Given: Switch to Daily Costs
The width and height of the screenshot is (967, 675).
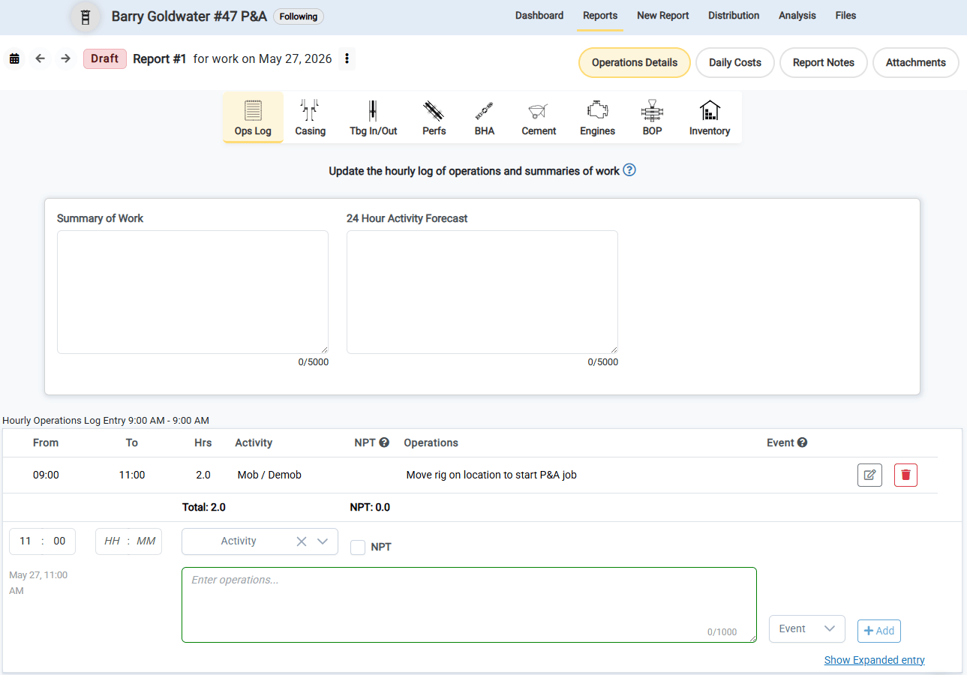Looking at the screenshot, I should 735,62.
